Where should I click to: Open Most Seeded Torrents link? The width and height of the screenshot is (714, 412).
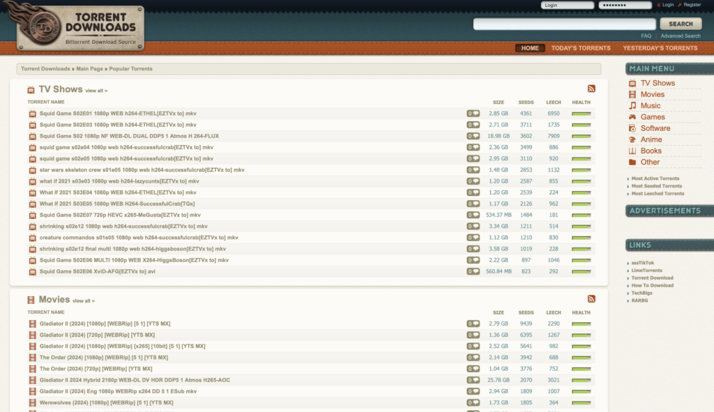click(x=656, y=186)
